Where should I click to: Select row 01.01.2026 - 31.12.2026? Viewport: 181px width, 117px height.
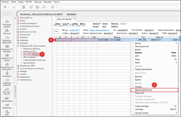[x=117, y=40]
